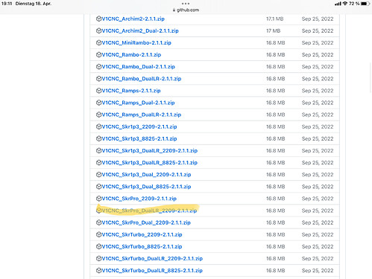Click package icon beside V1CNC_Ramps_DualLR-2.1.1.zip

tap(98, 115)
